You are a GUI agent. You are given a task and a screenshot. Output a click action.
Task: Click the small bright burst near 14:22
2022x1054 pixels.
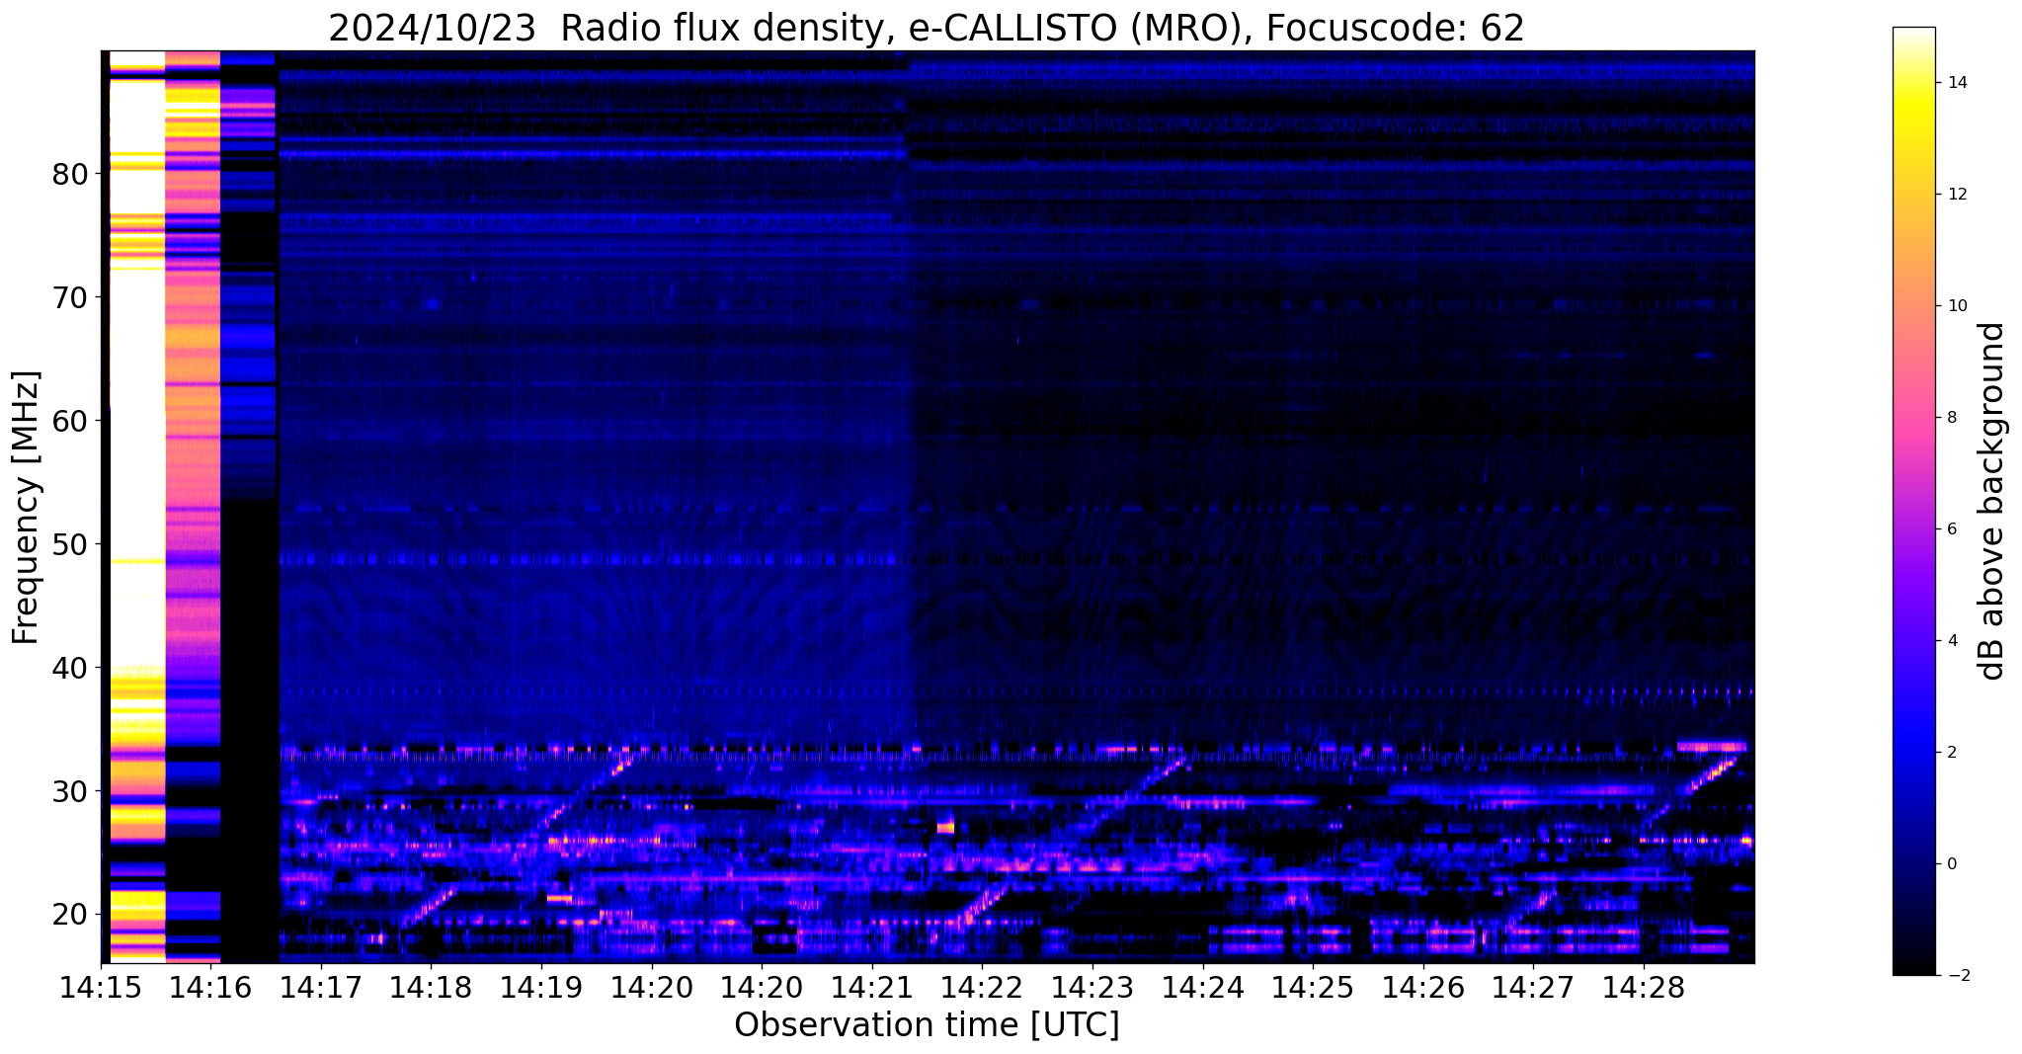pos(945,826)
